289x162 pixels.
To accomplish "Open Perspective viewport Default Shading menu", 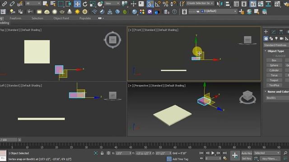I will 175,85.
